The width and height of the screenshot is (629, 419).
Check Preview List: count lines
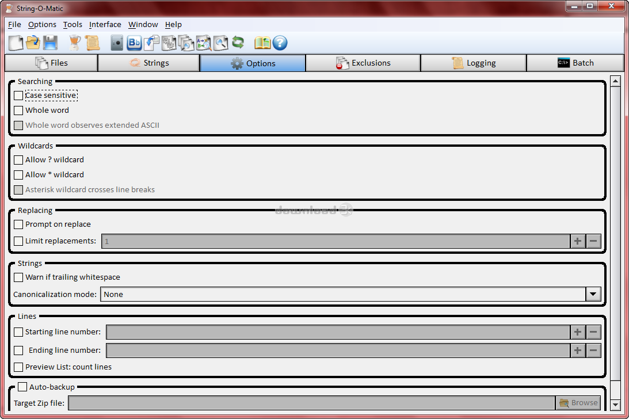pyautogui.click(x=18, y=367)
